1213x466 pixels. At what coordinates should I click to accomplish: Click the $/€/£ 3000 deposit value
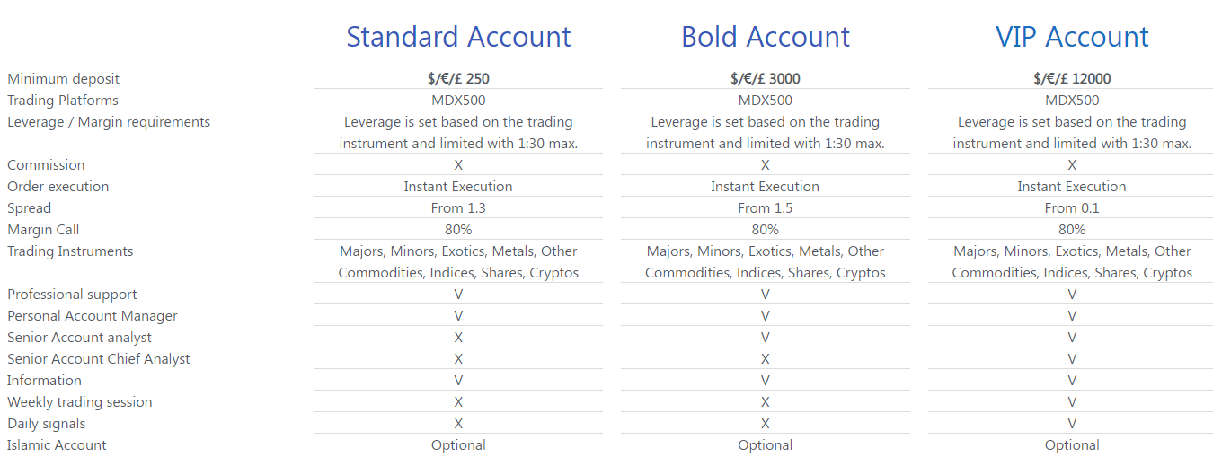(x=766, y=79)
